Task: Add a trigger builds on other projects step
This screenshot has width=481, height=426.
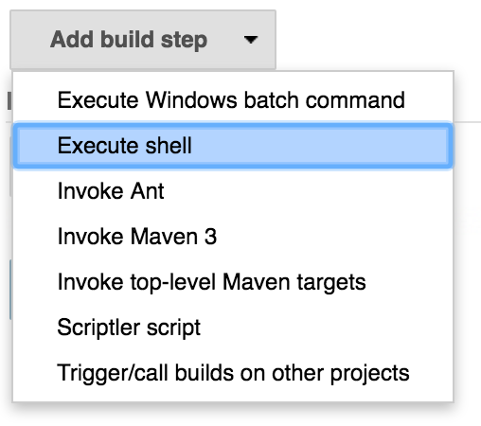Action: pos(233,373)
